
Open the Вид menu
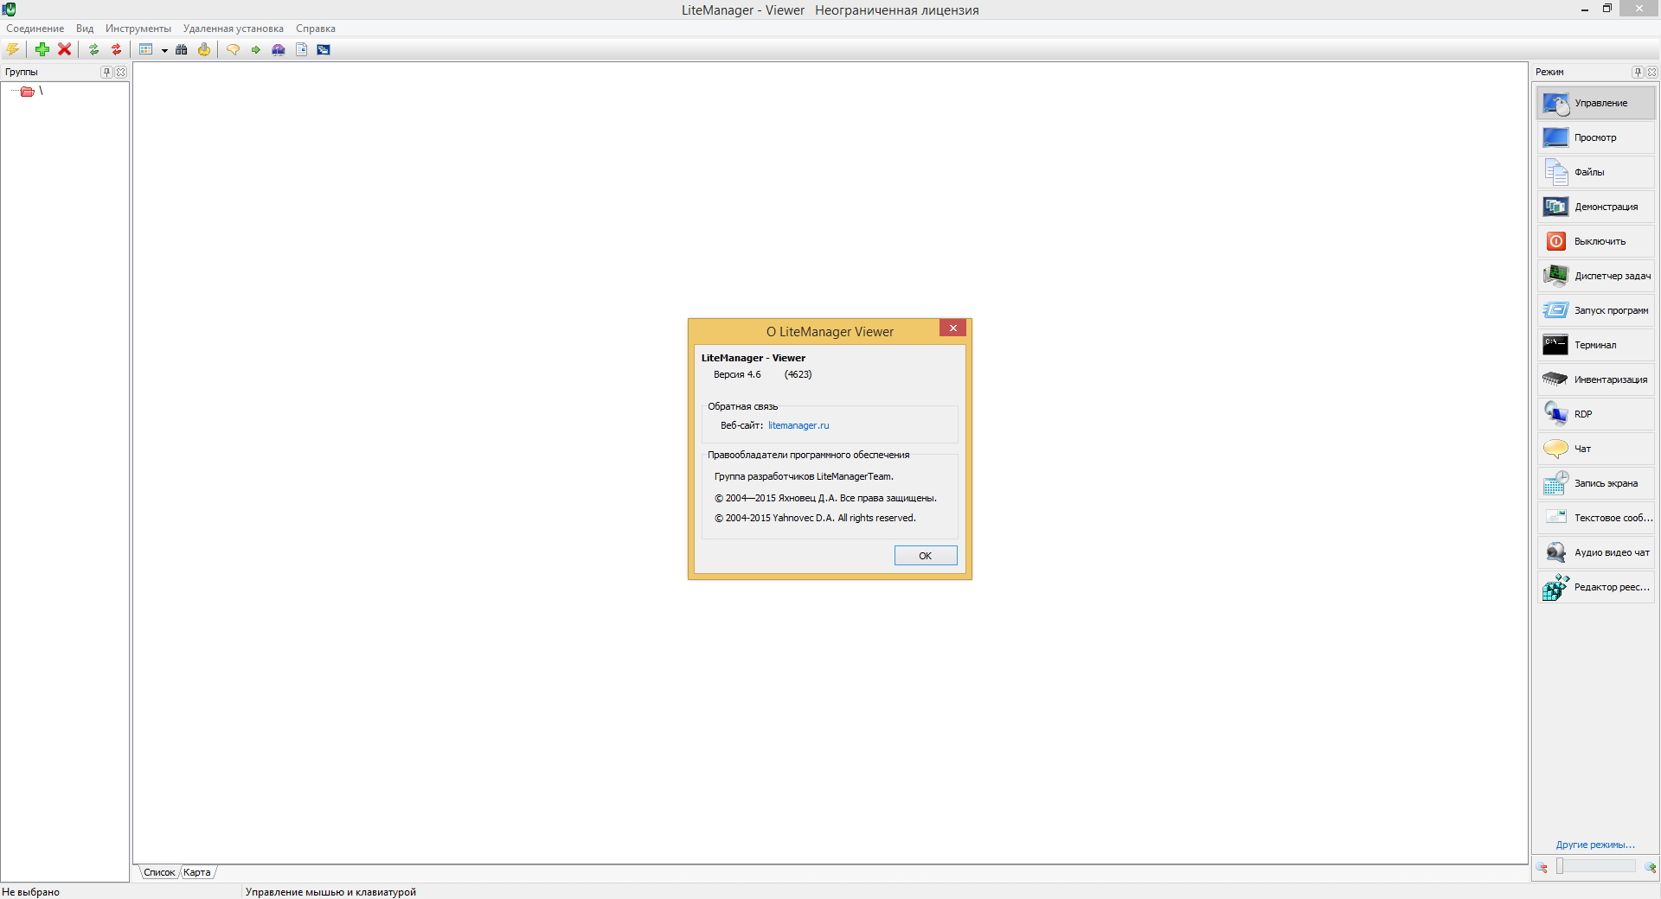pyautogui.click(x=85, y=29)
